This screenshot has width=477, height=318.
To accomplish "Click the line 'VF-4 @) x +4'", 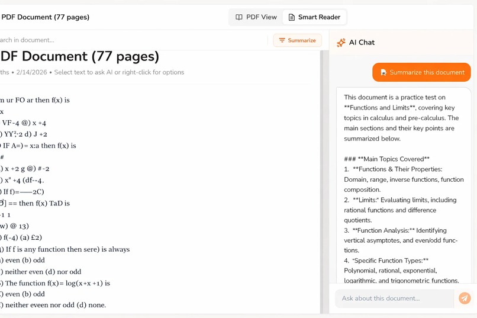I will [x=23, y=123].
